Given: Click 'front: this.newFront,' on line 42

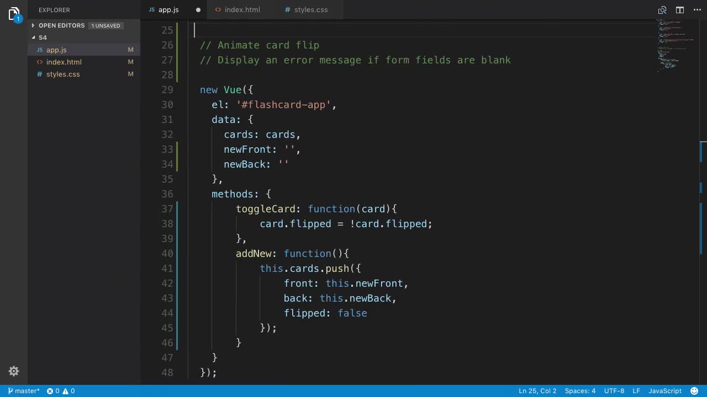Looking at the screenshot, I should 346,283.
